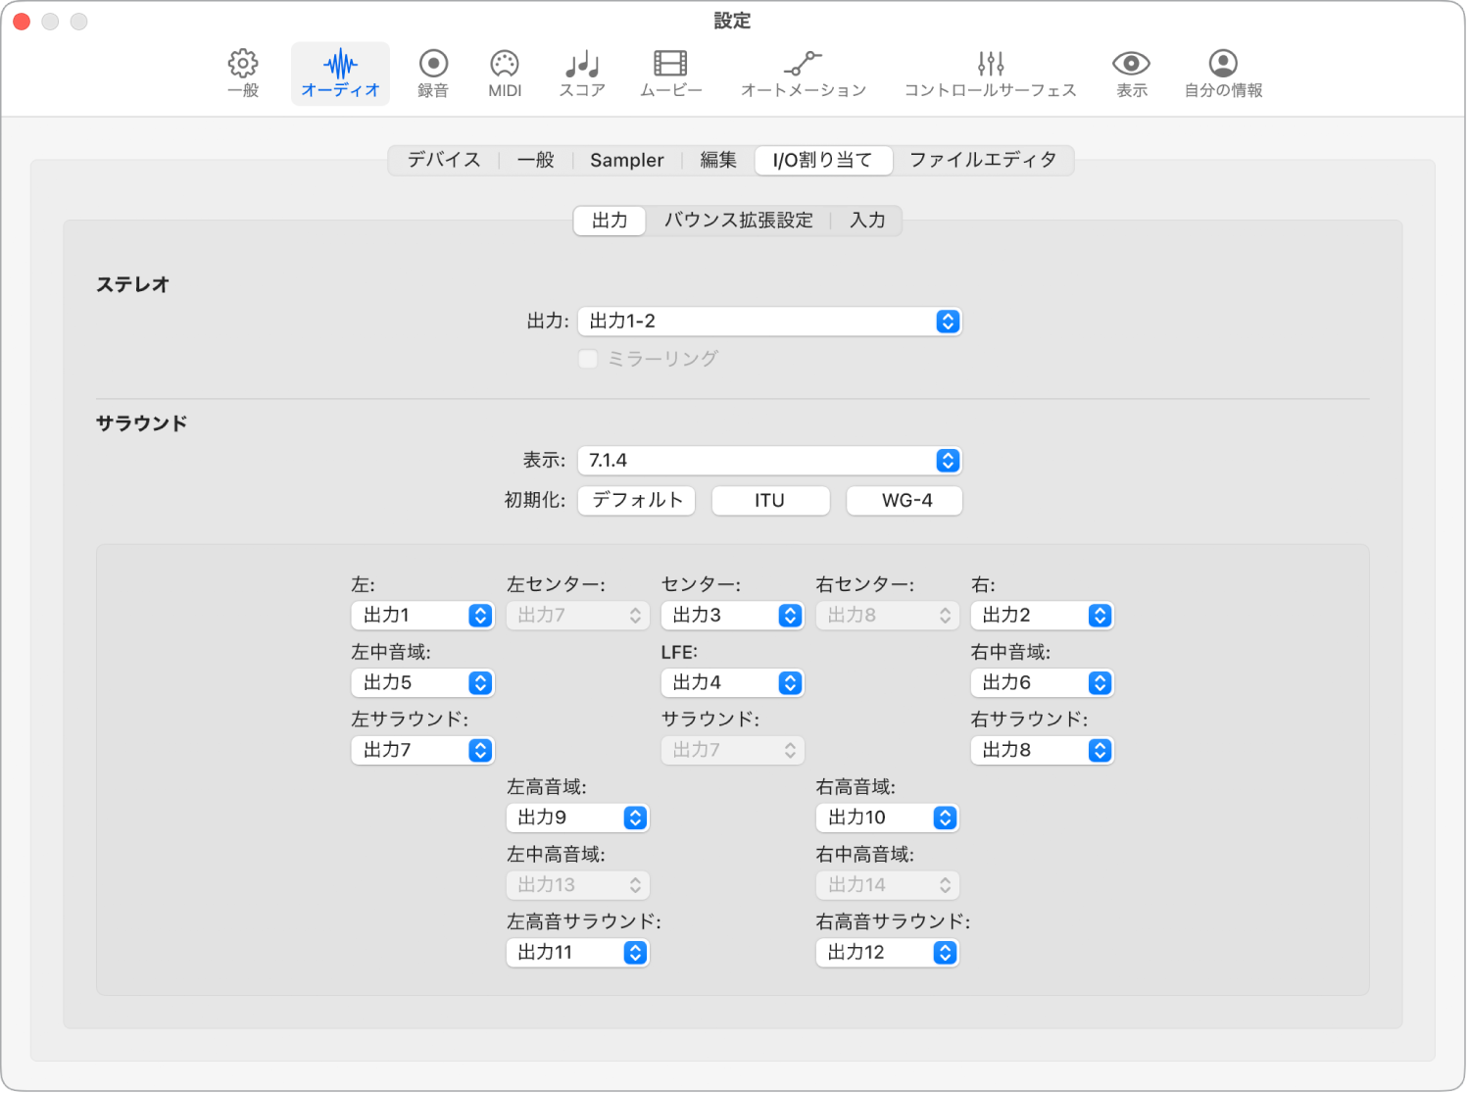
Task: Click the デフォルト initialize button
Action: (x=637, y=501)
